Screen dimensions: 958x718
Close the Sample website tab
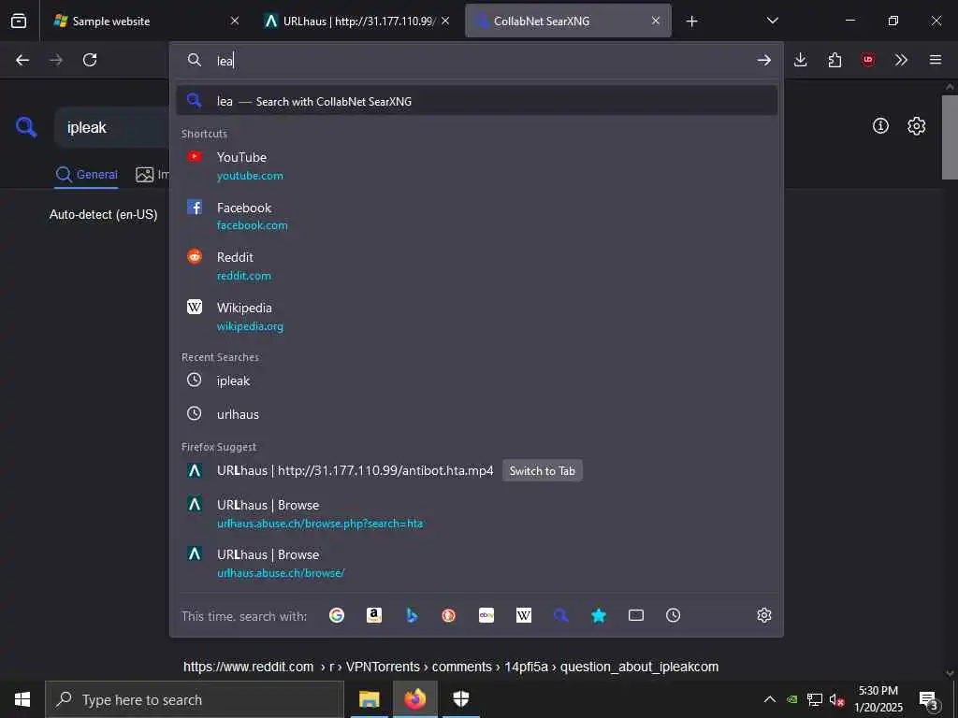point(235,21)
